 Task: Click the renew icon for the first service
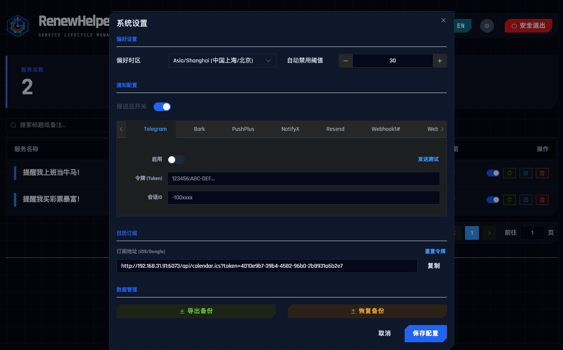pos(510,173)
